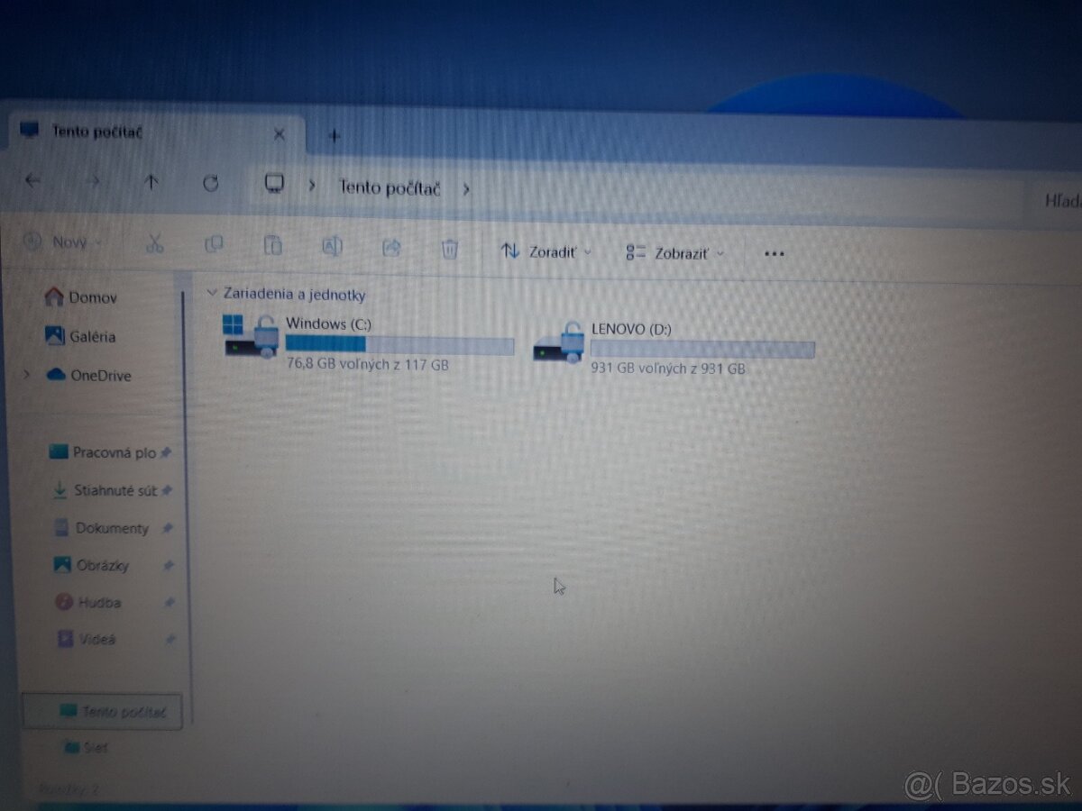Toggle the pin next to Hudba
Screen dimensions: 1082x811
coord(169,602)
